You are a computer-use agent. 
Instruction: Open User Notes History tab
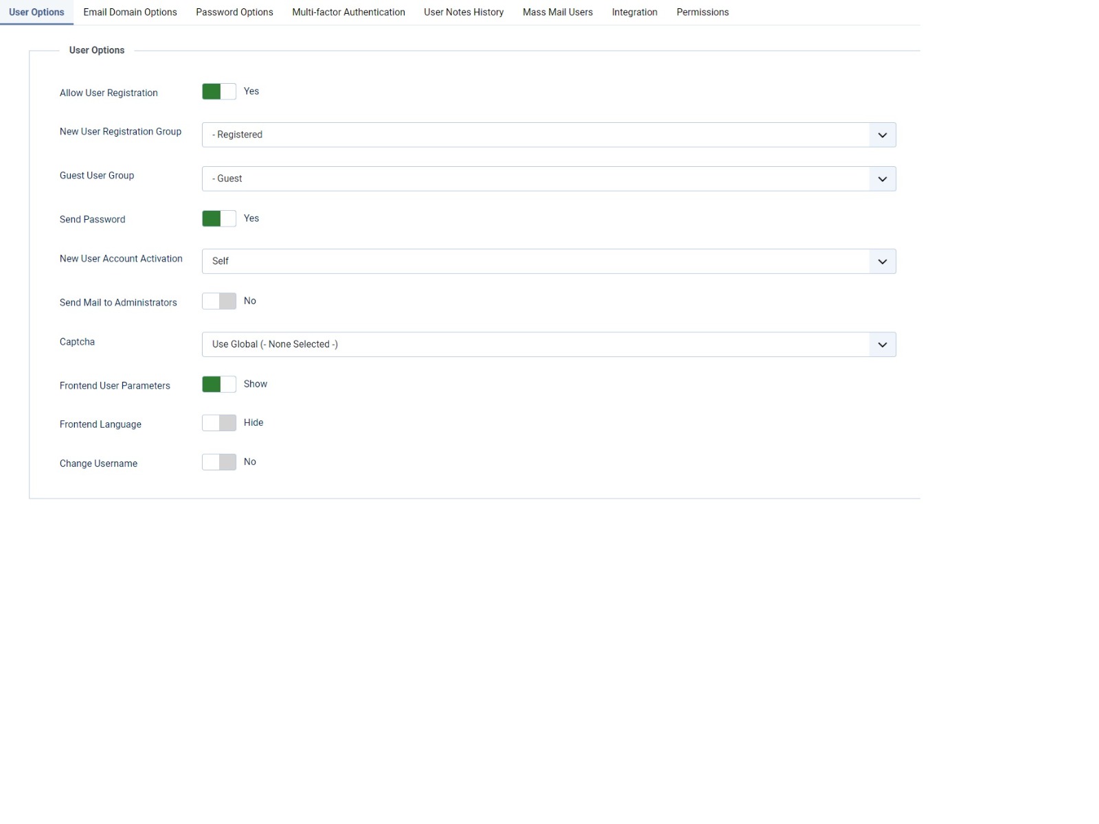point(464,12)
